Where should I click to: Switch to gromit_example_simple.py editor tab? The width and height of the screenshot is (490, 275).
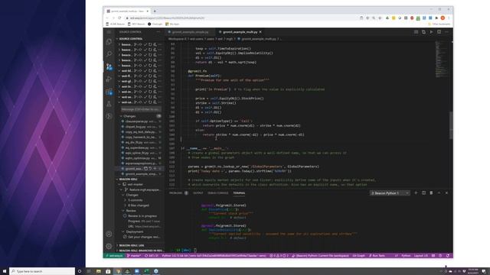[190, 32]
